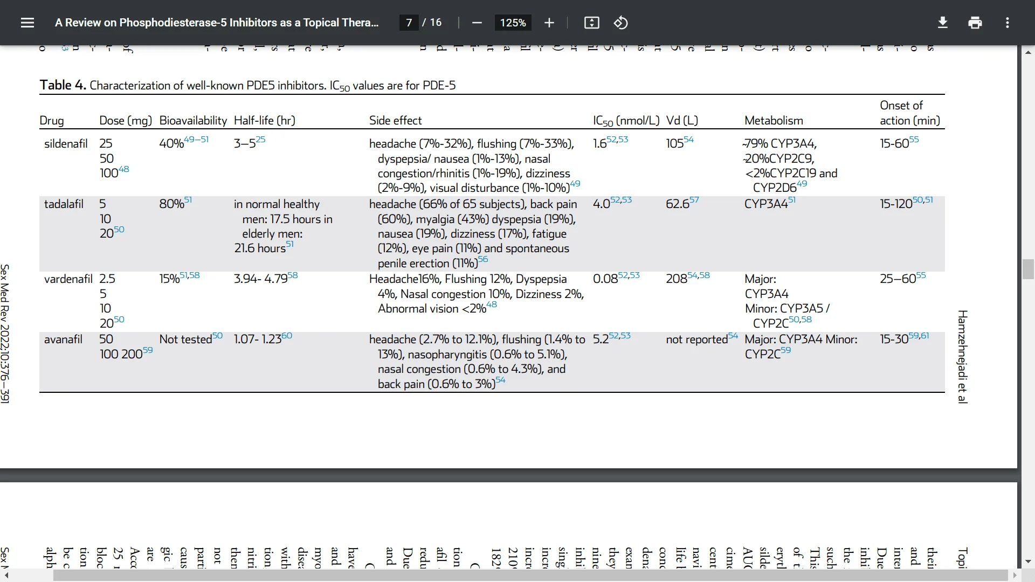Open citation 48 after sildenafil 100 dose

pyautogui.click(x=123, y=169)
